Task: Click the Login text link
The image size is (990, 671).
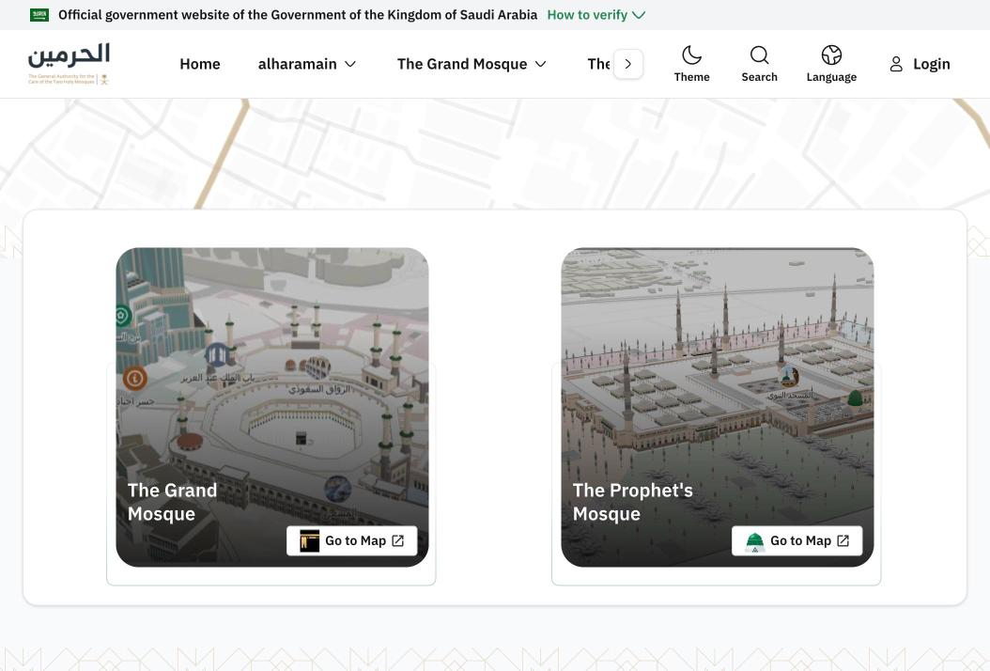Action: (931, 64)
